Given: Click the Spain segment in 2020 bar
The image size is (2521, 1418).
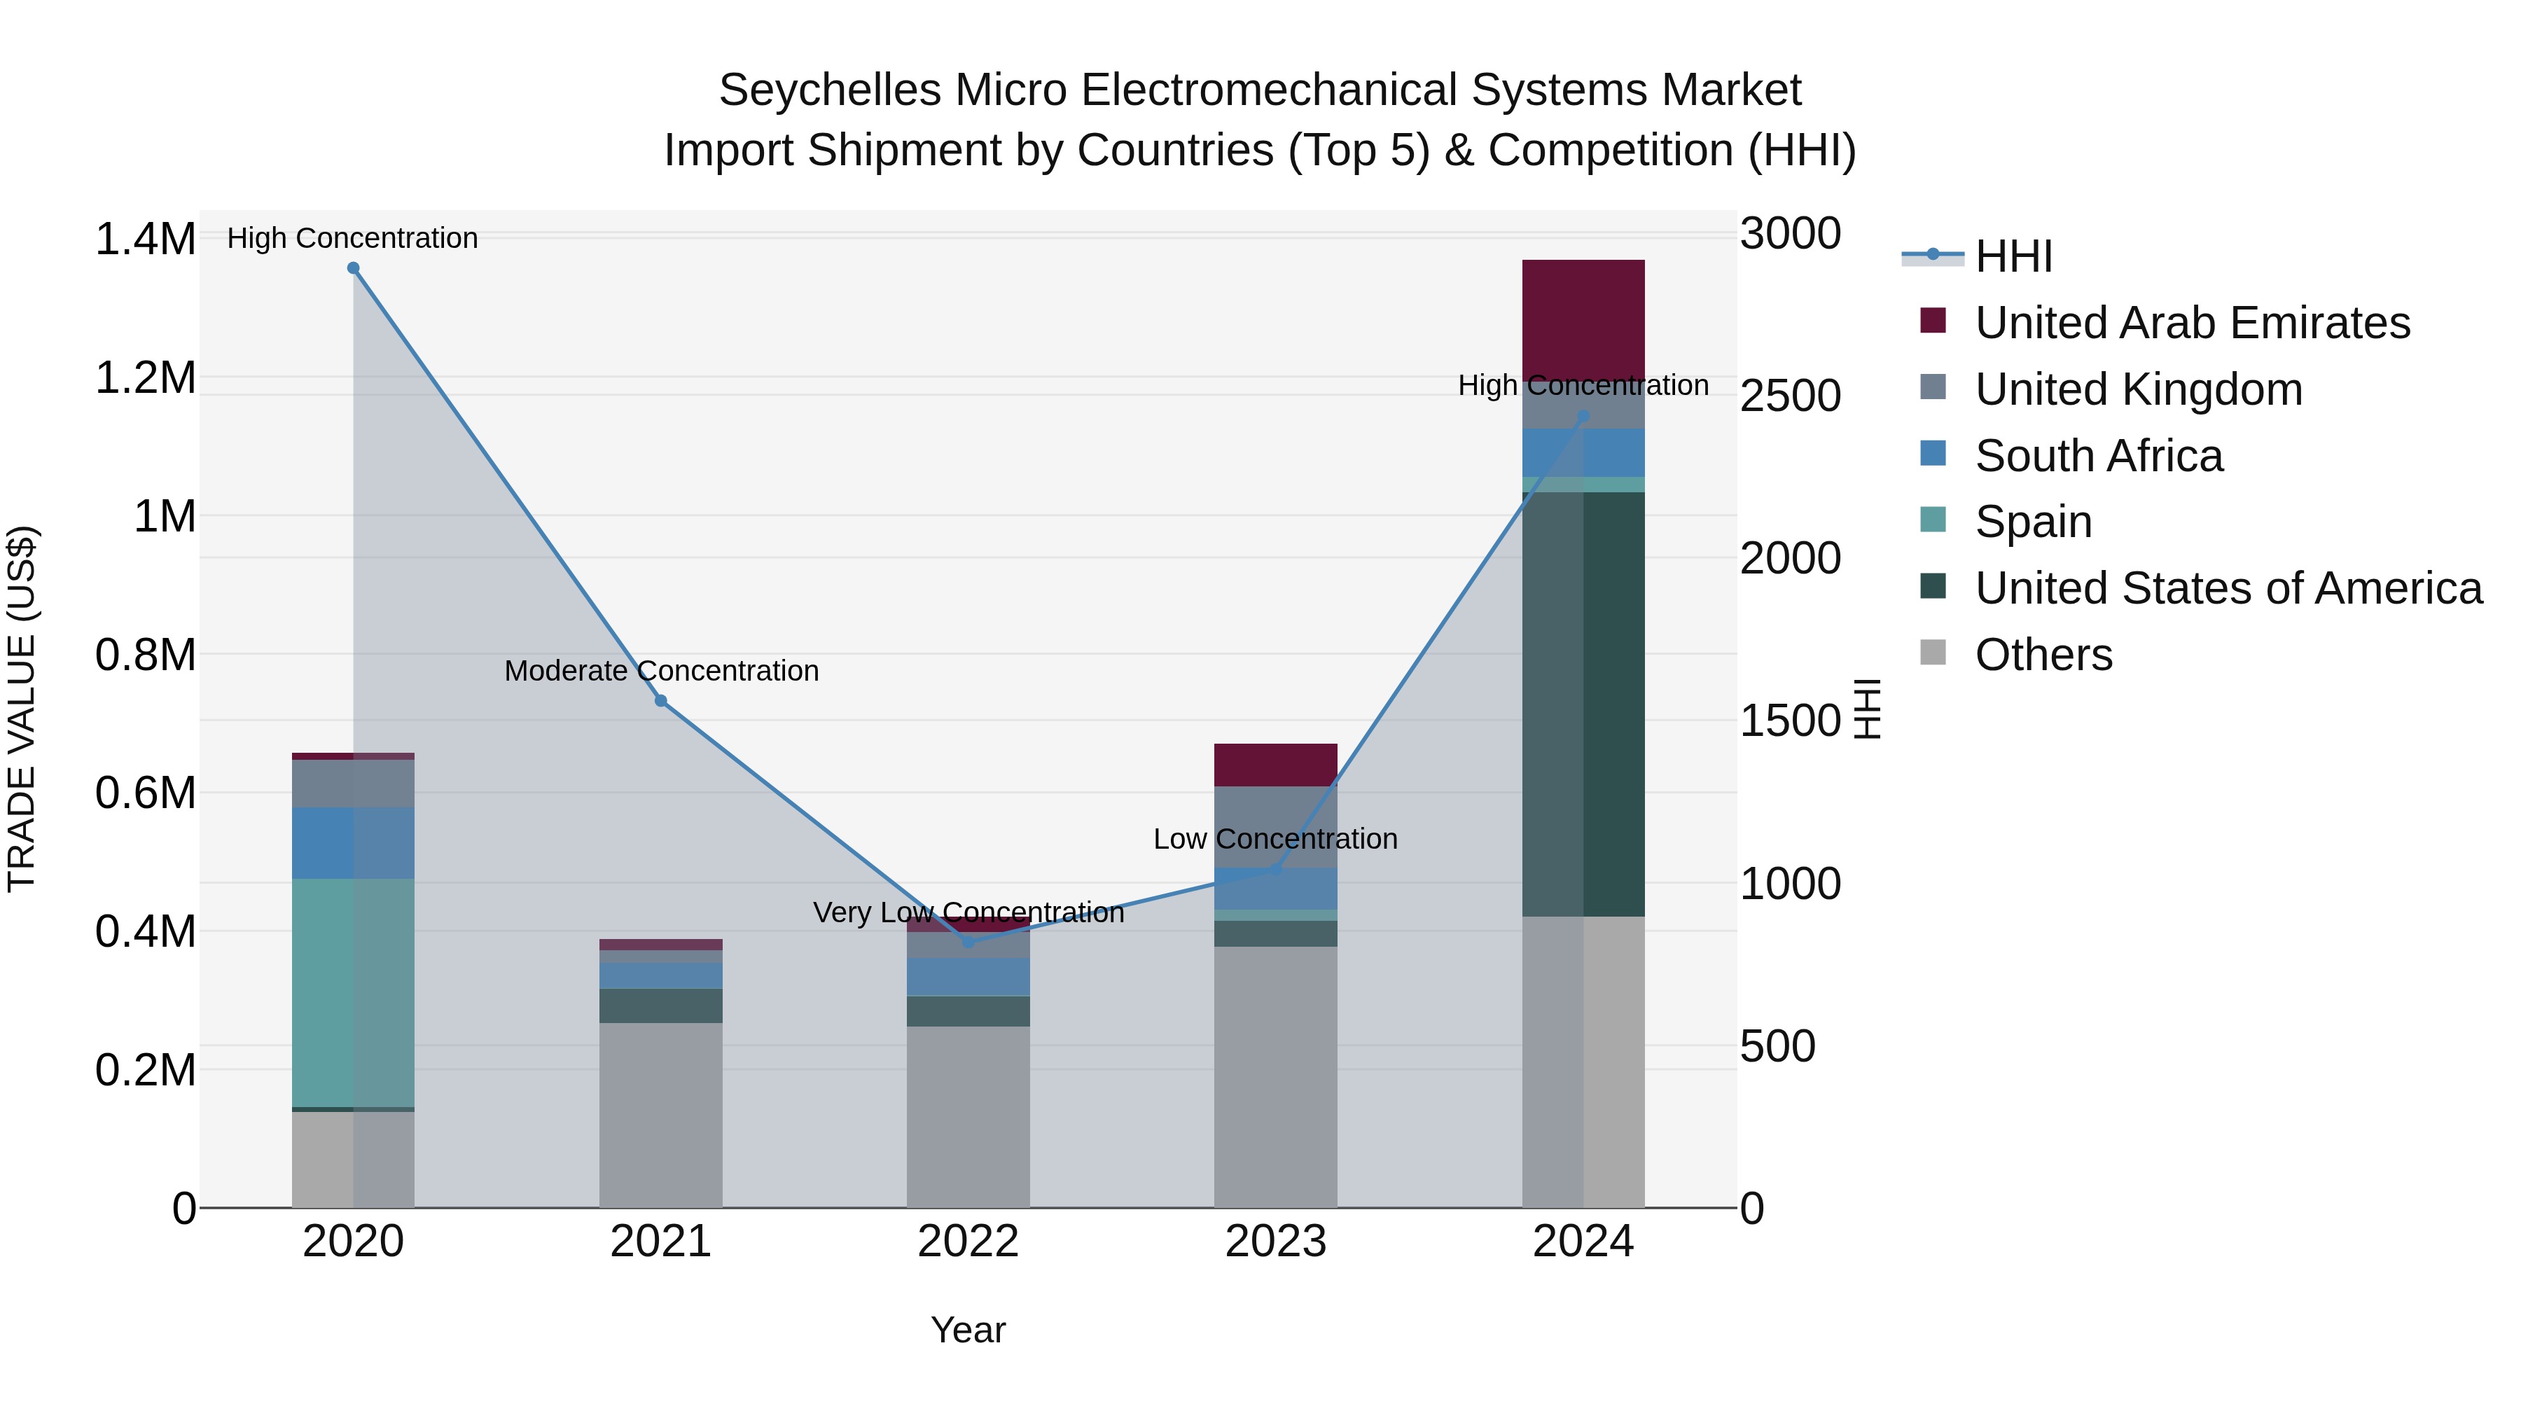Looking at the screenshot, I should tap(354, 992).
